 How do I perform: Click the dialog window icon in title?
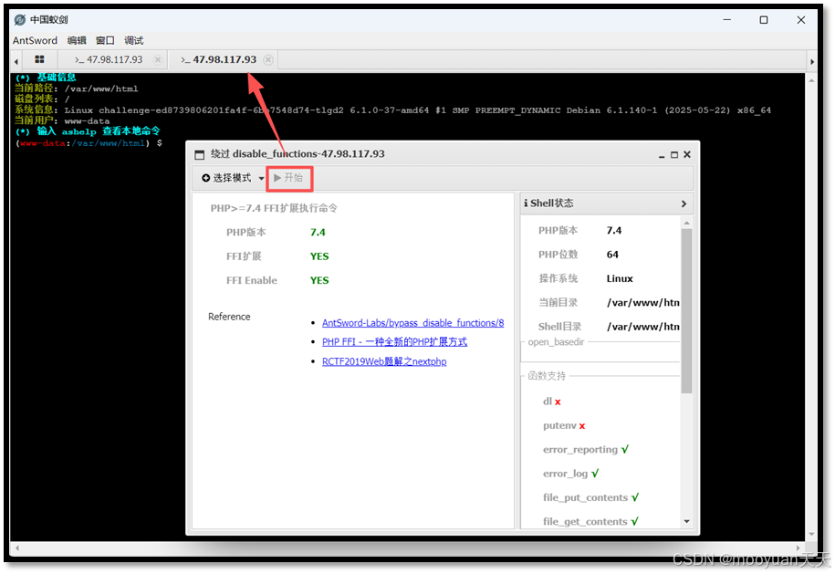200,154
